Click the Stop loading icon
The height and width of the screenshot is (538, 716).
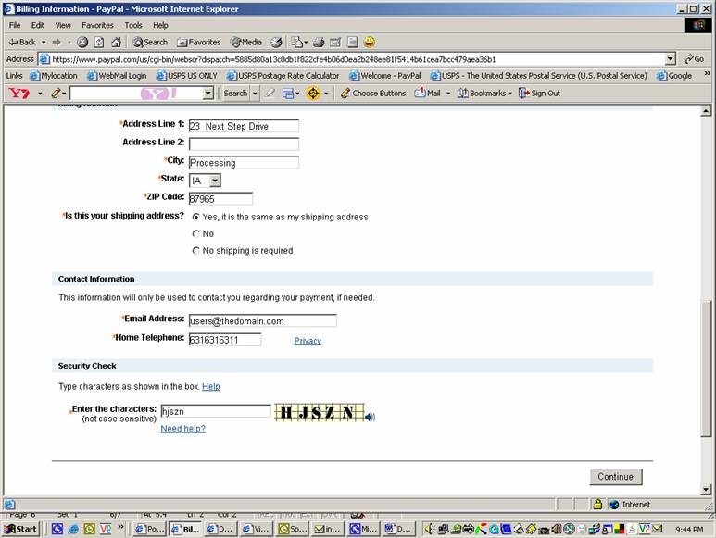82,43
